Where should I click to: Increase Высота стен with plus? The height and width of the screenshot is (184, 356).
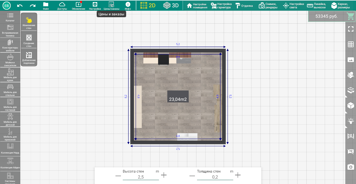(x=164, y=175)
